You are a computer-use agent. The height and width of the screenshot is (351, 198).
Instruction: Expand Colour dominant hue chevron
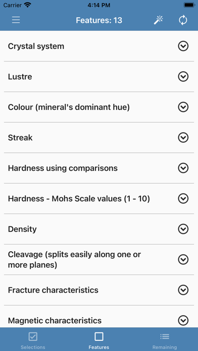click(x=183, y=107)
